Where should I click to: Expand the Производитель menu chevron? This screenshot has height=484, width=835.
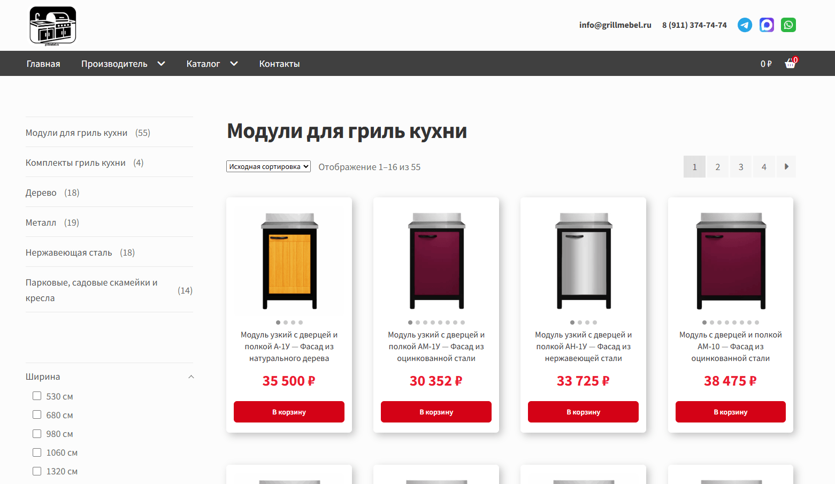(x=161, y=64)
